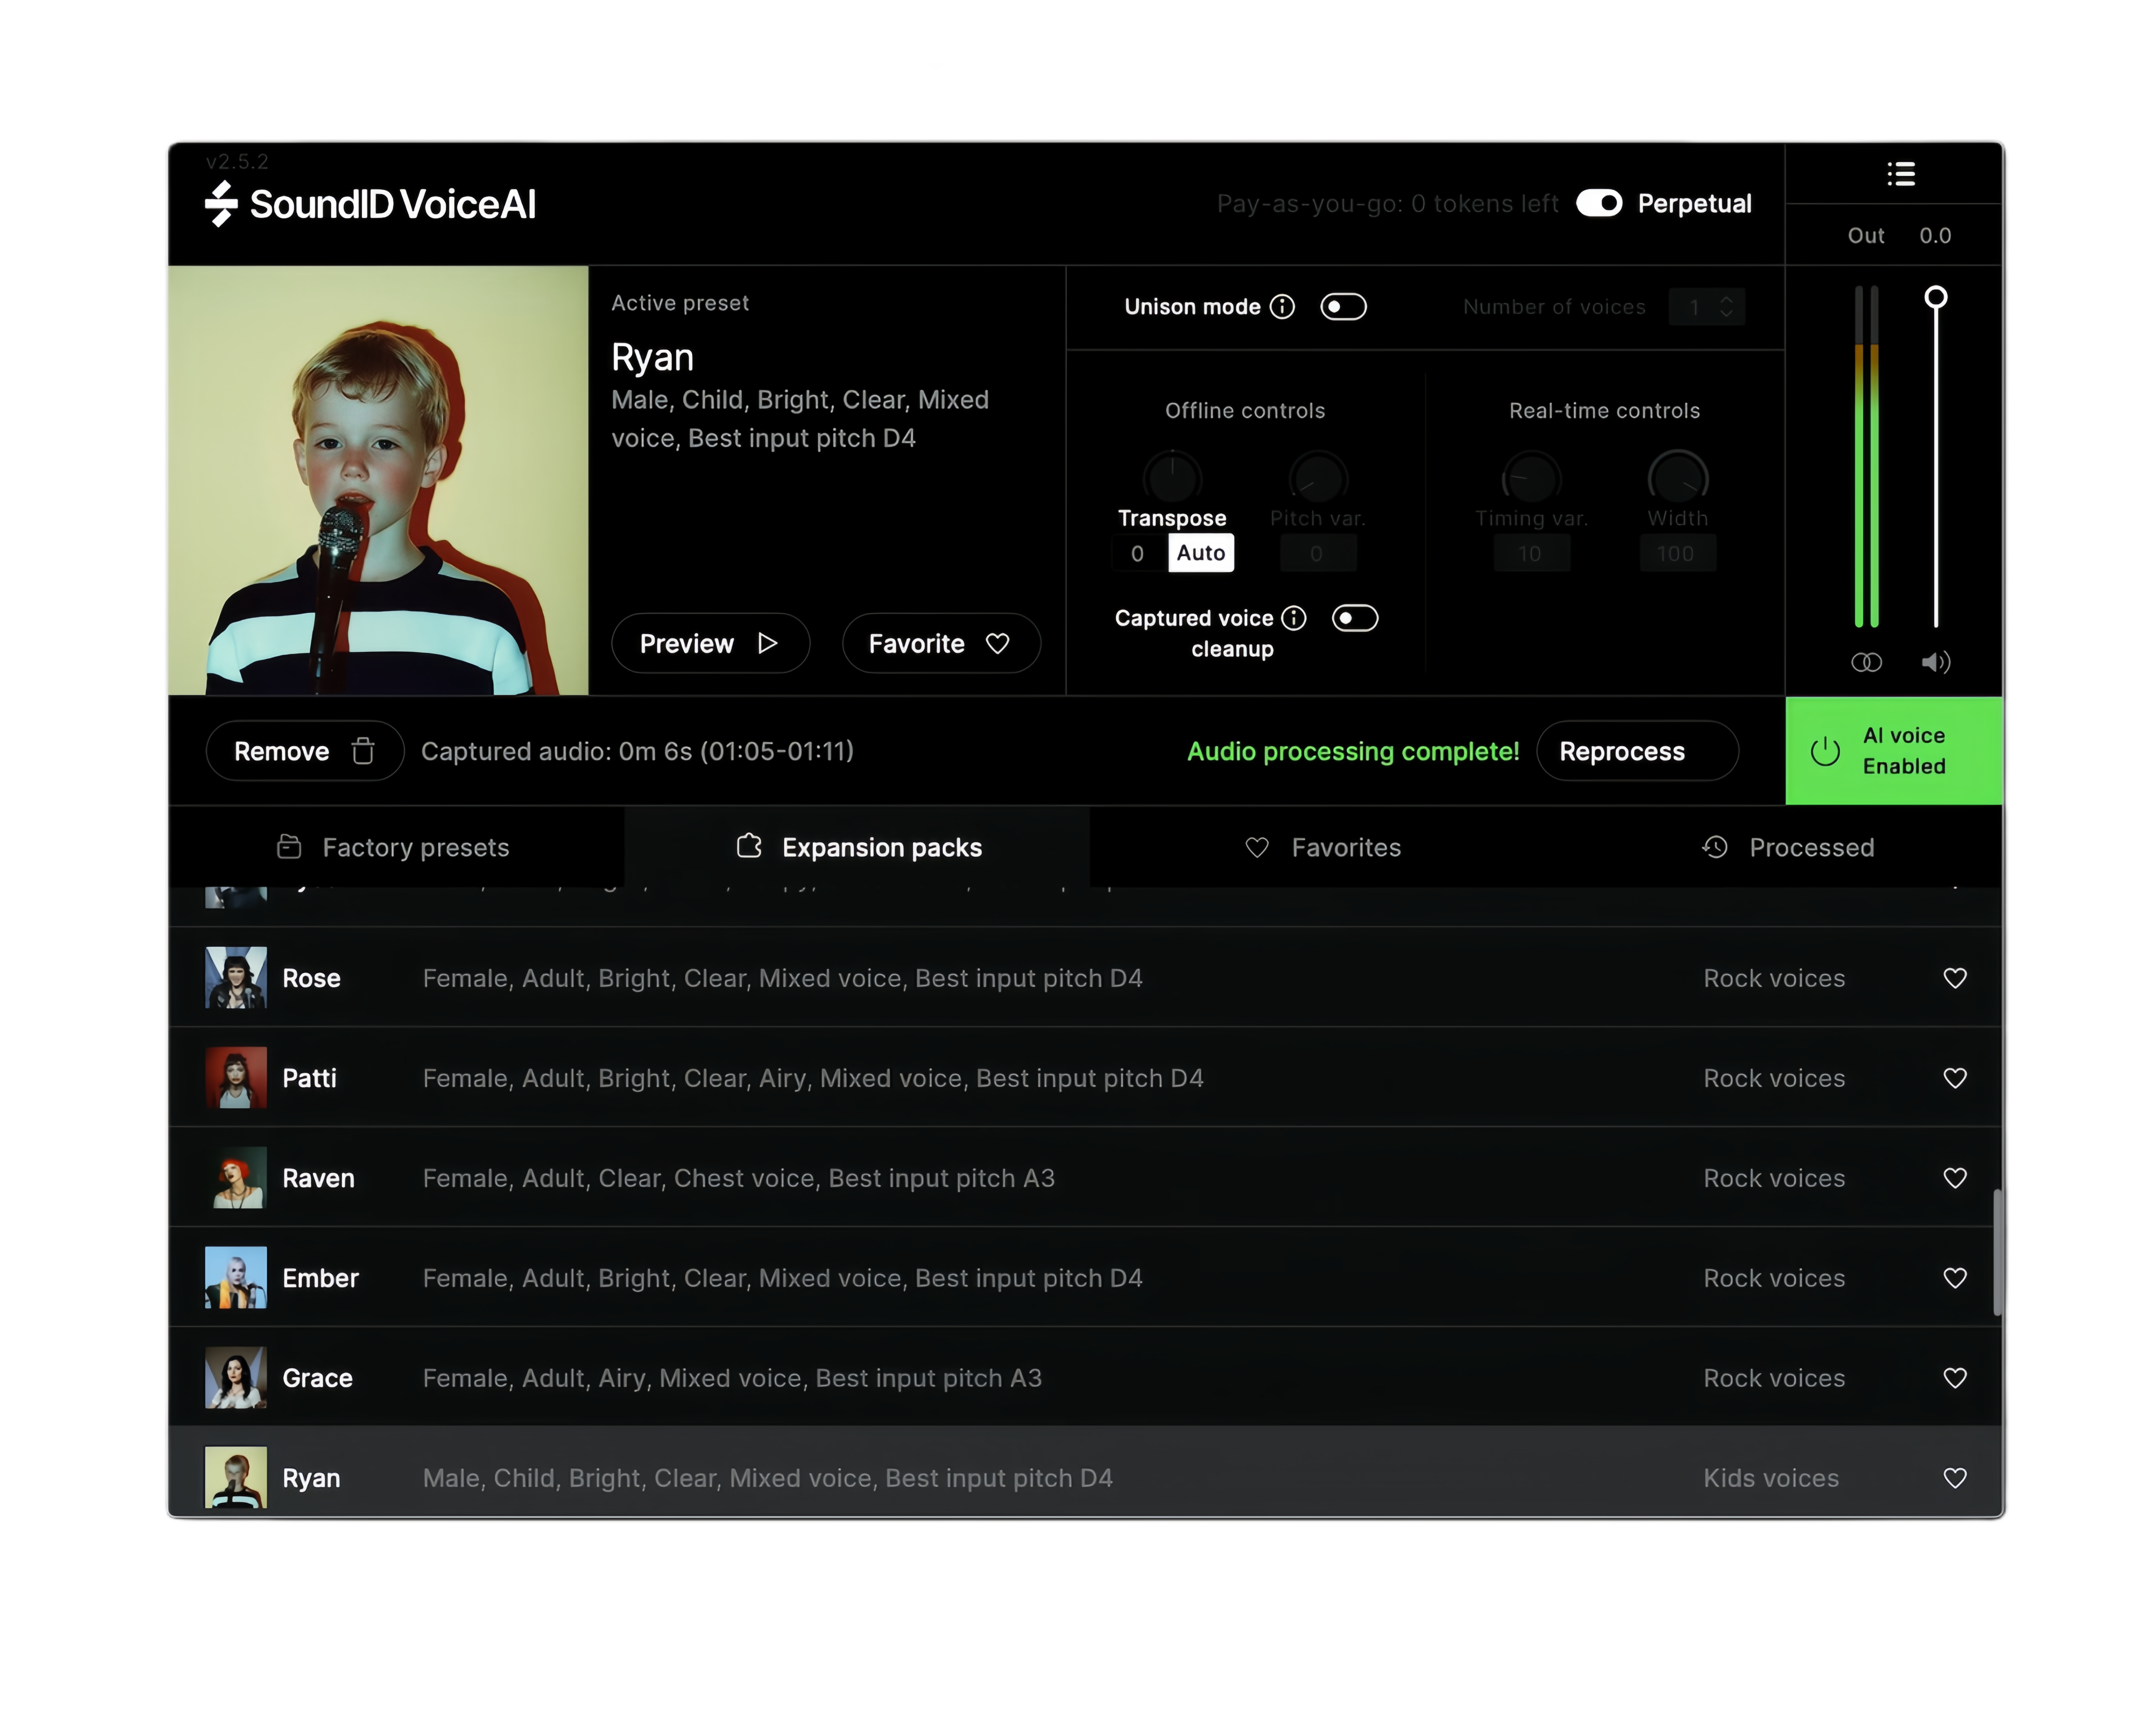This screenshot has width=2131, height=1736.
Task: Click the Transpose value field
Action: click(x=1138, y=553)
